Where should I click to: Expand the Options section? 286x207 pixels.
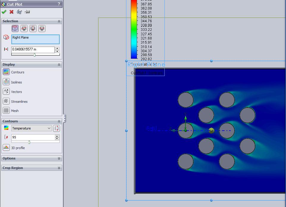click(59, 158)
